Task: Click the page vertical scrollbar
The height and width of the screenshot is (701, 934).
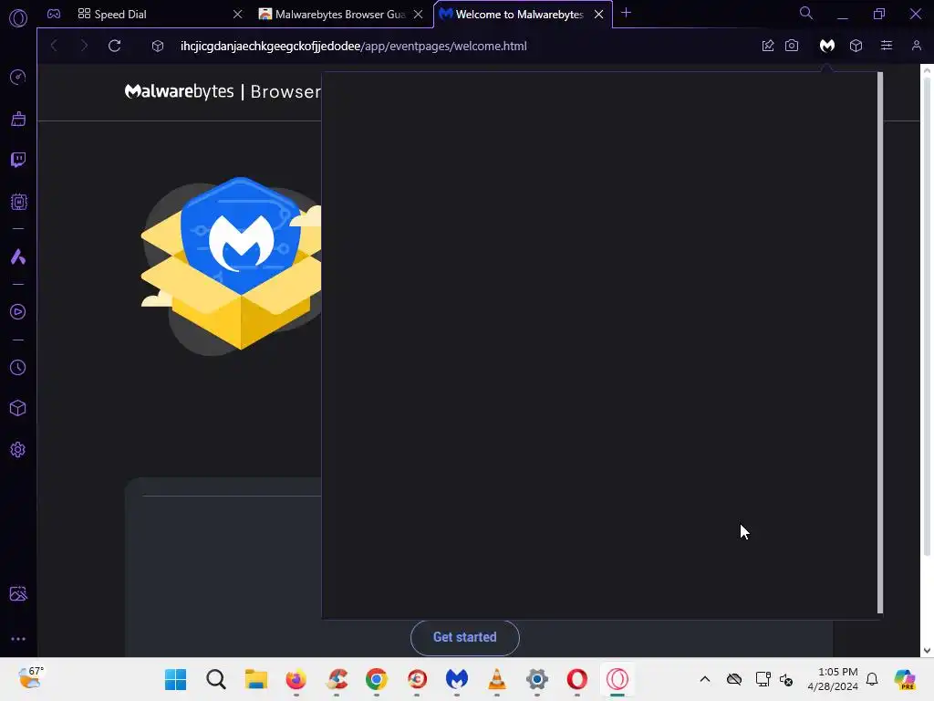Action: point(927,316)
